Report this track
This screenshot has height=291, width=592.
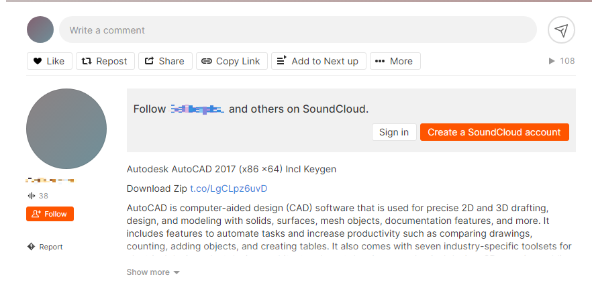45,247
